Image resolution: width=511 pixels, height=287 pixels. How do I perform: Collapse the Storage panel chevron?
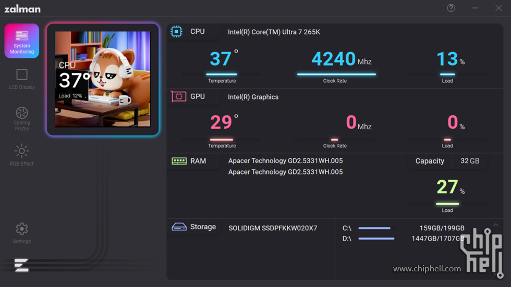pos(496,225)
